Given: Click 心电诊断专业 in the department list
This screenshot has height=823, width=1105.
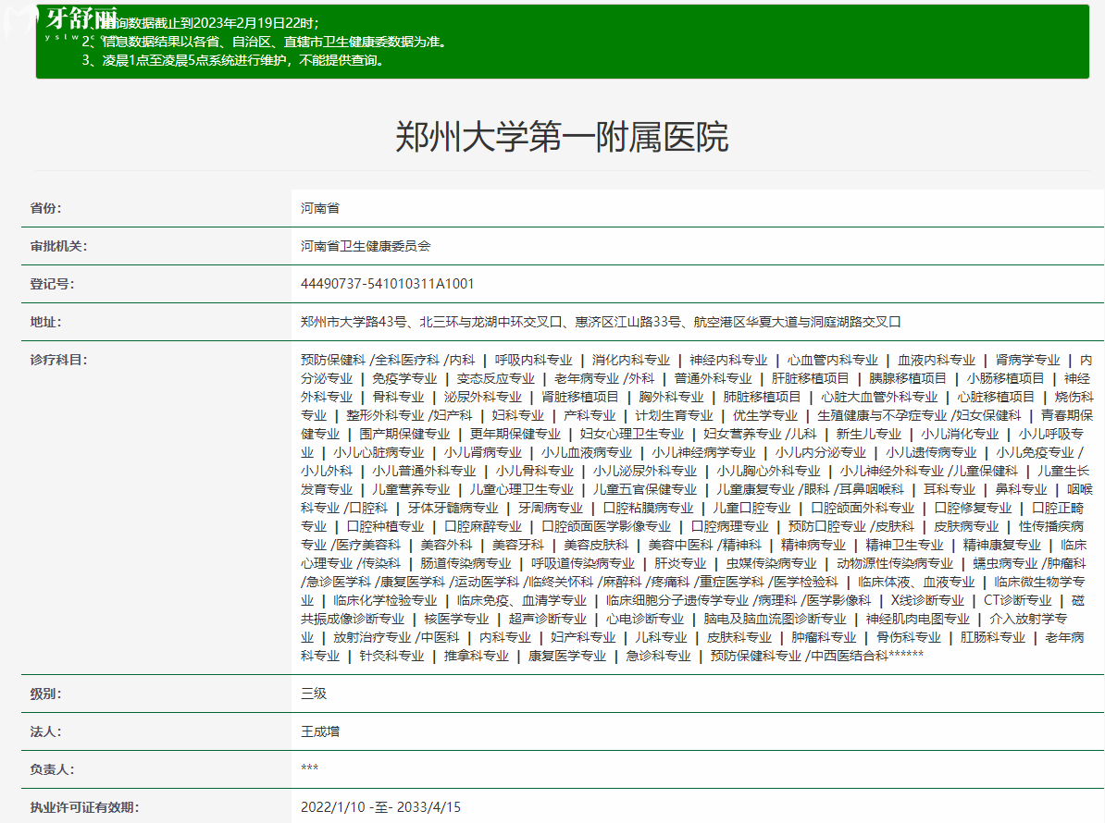Looking at the screenshot, I should pos(645,619).
